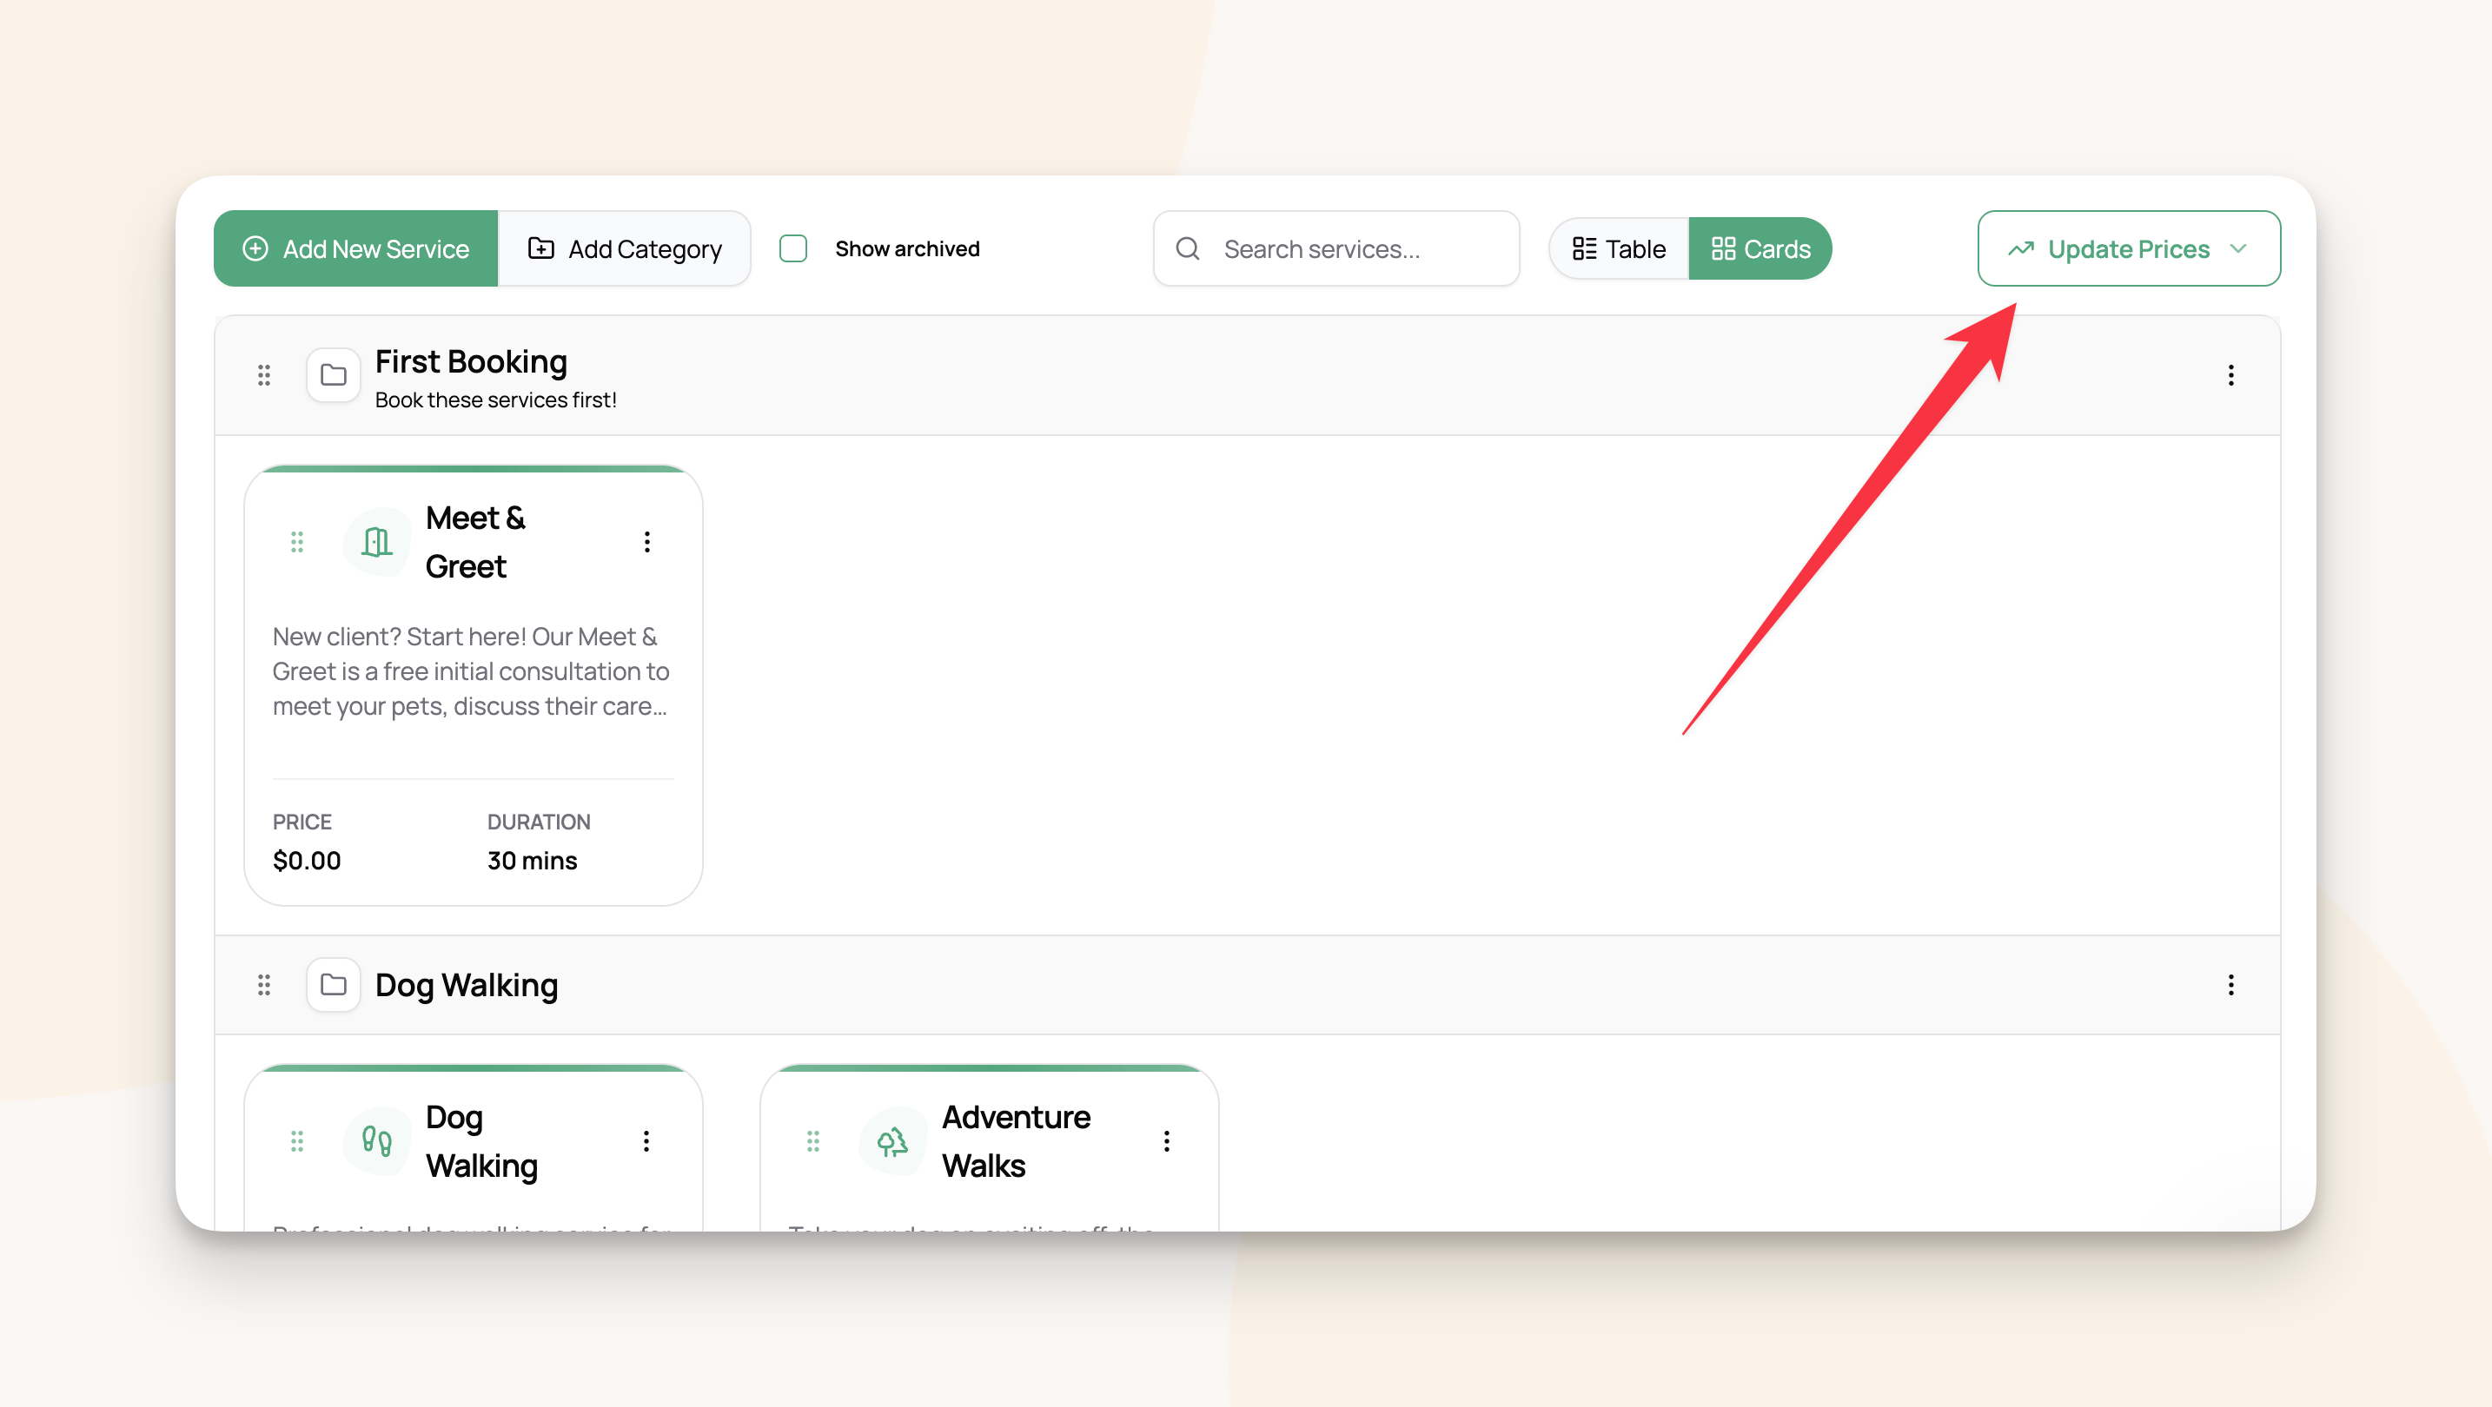Screen dimensions: 2492x1407
Task: Open the Dog Walking card options menu
Action: point(646,1141)
